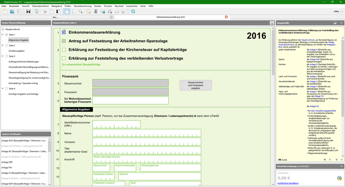Click the tax calculation warning status icon
The width and height of the screenshot is (345, 187).
pos(339,178)
